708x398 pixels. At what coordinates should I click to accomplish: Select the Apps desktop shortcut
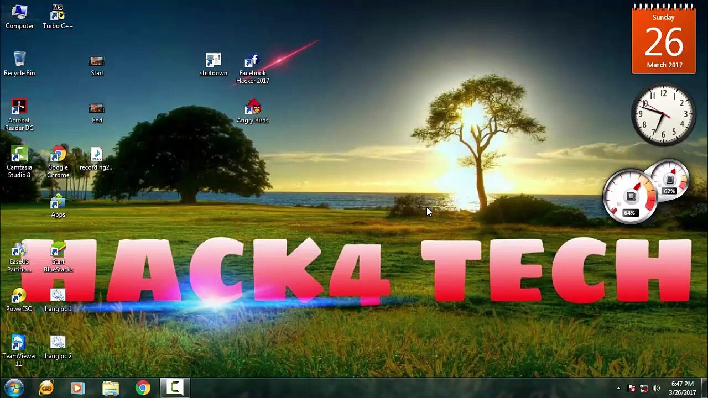(x=58, y=206)
